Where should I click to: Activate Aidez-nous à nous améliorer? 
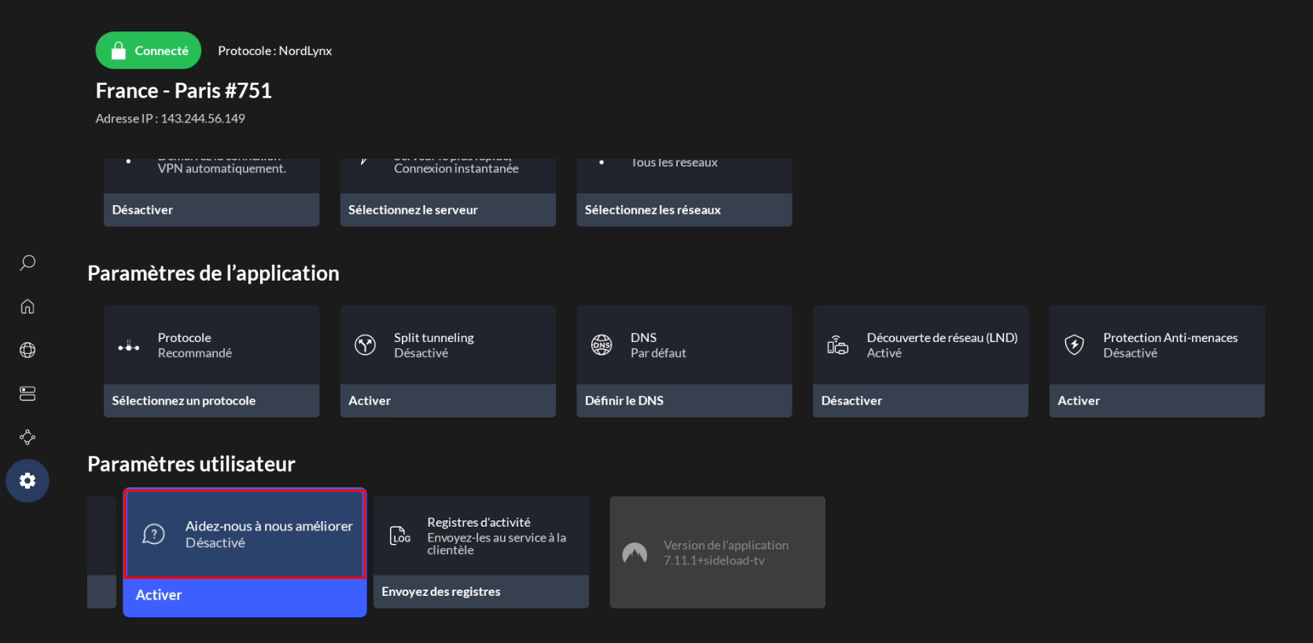click(x=245, y=596)
